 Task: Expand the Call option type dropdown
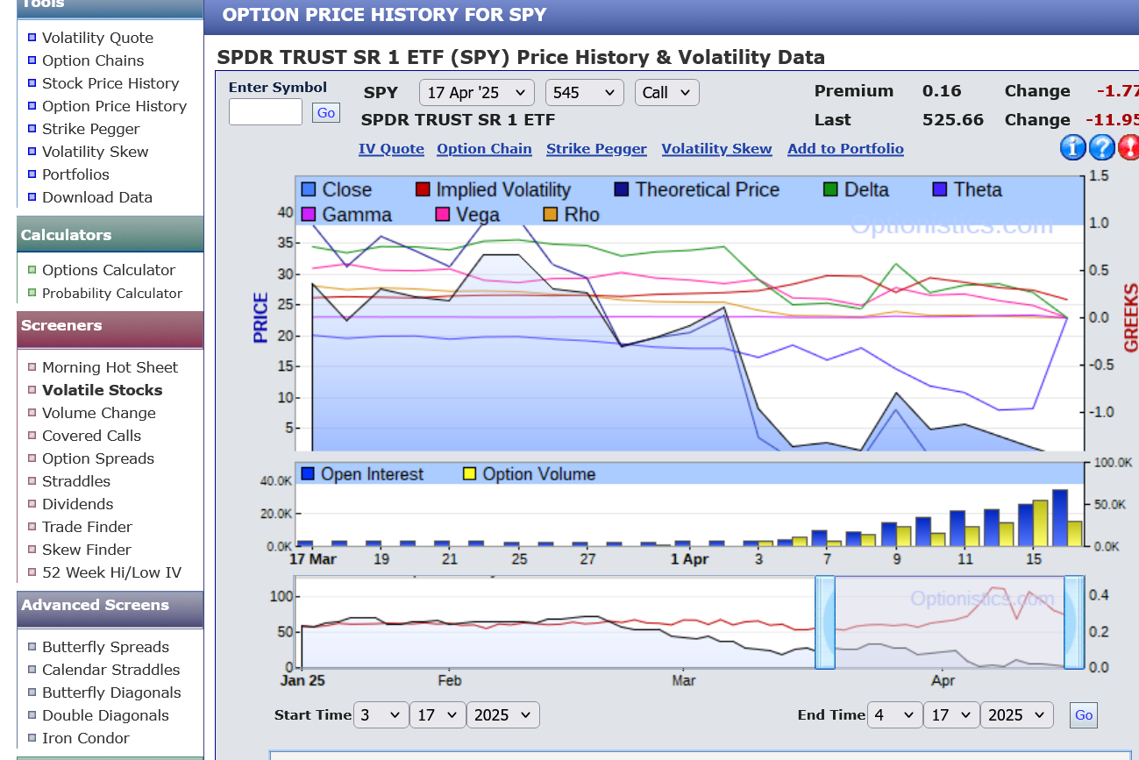(x=666, y=93)
